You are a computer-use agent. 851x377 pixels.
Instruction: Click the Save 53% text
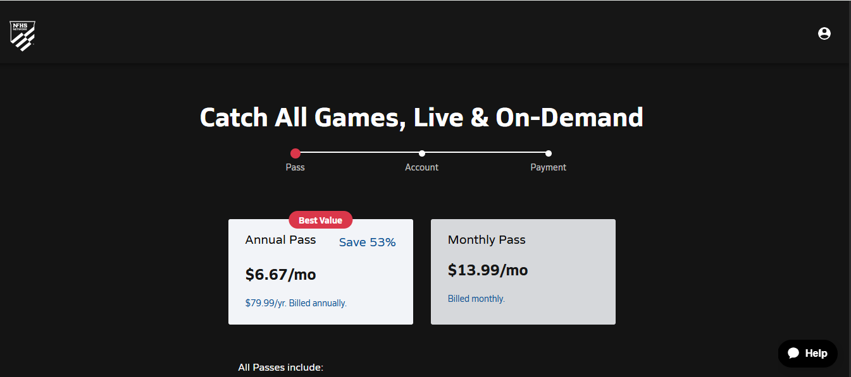click(367, 242)
